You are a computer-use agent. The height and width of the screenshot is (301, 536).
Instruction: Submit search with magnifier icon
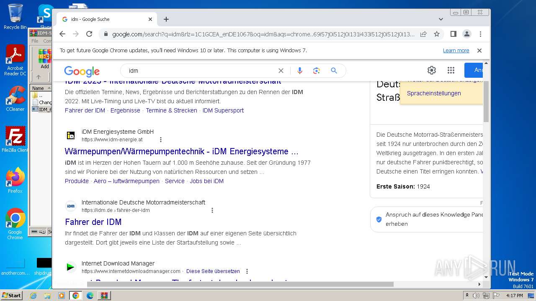pyautogui.click(x=334, y=71)
